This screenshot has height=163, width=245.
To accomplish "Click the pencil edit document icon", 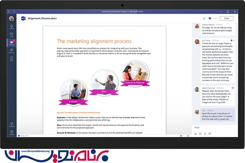I will point(204,18).
